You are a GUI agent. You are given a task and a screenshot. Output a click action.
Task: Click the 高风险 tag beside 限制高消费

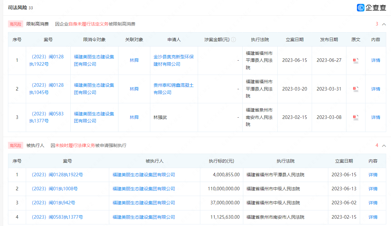pyautogui.click(x=16, y=24)
